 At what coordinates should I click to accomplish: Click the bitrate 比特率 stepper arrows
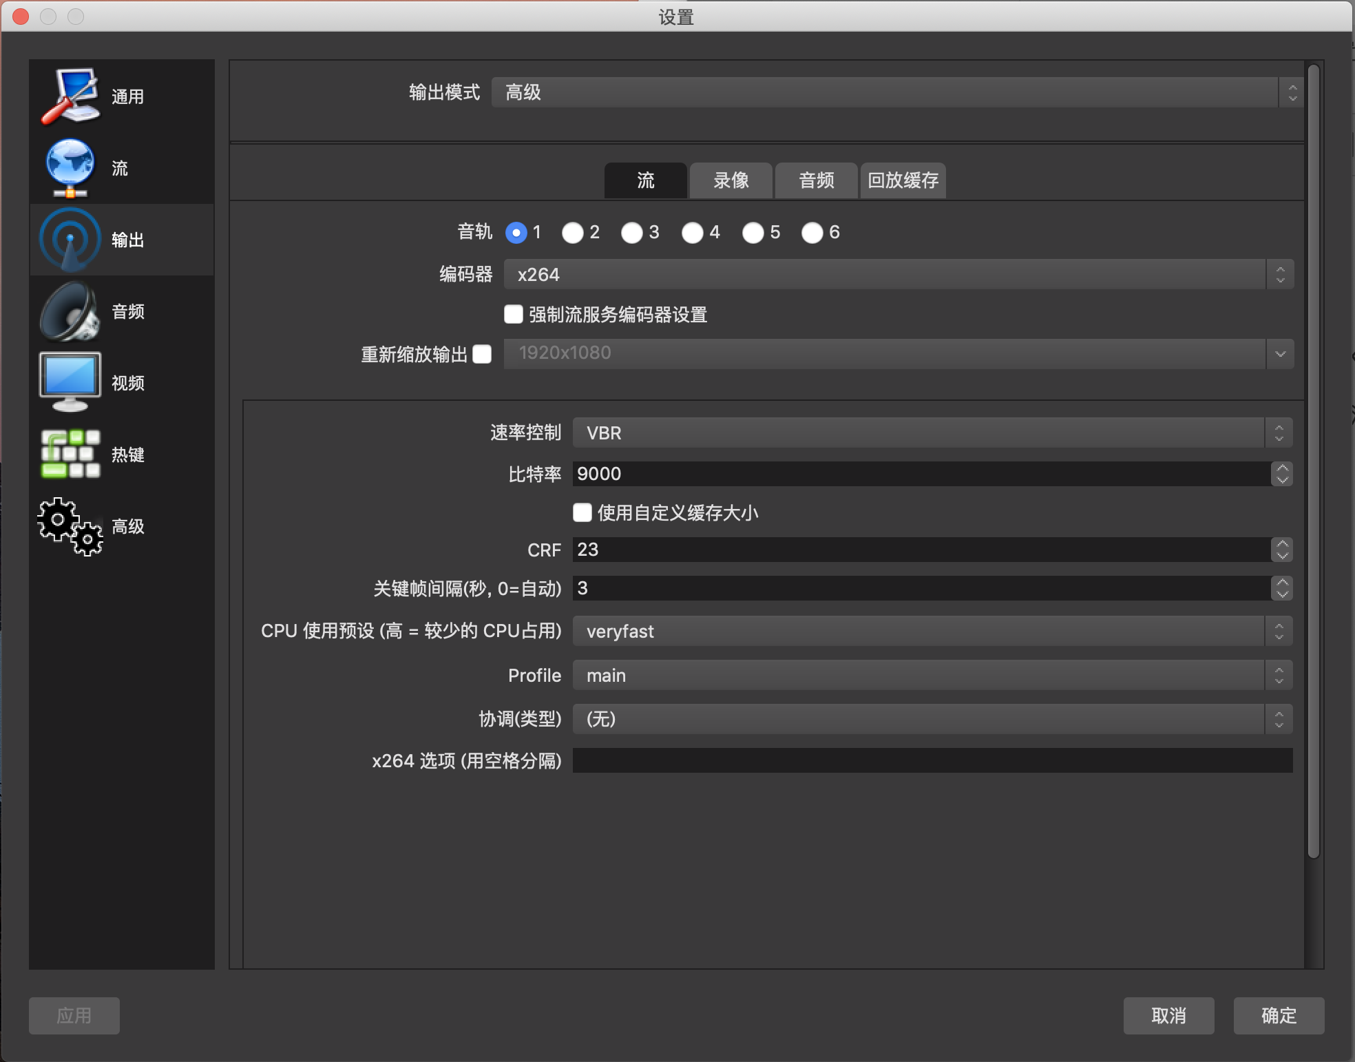point(1281,474)
